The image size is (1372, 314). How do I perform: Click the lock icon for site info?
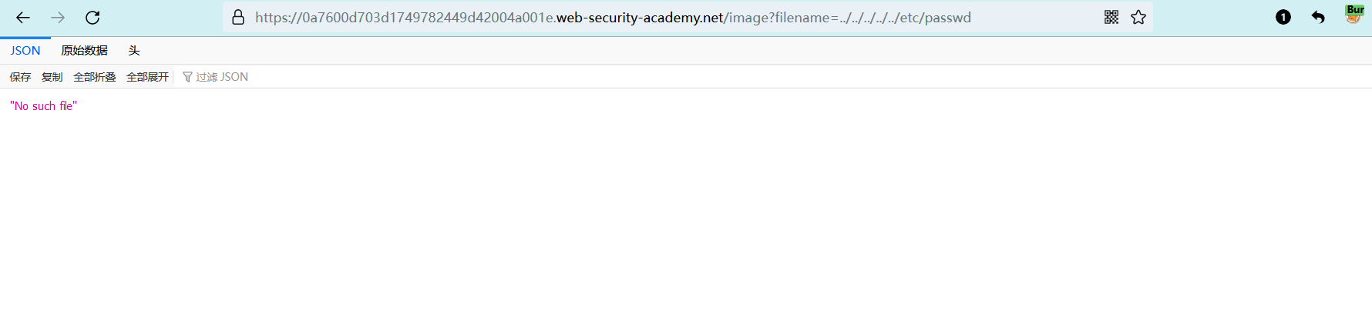(238, 18)
